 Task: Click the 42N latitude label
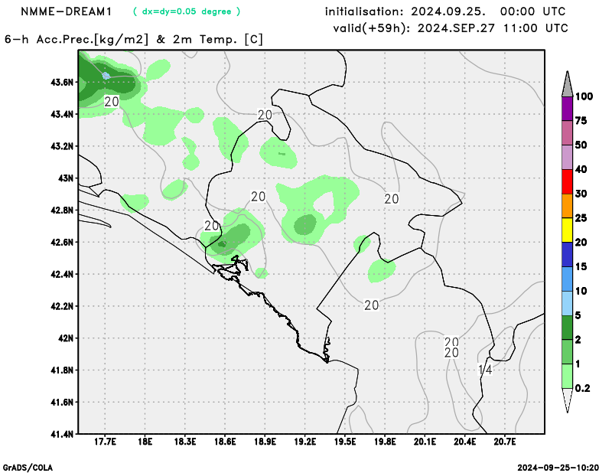66,338
